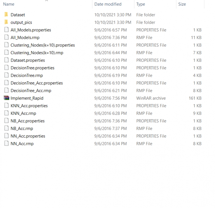This screenshot has width=215, height=208.
Task: Click the KNN_Acc.rmp file icon
Action: 6,113
